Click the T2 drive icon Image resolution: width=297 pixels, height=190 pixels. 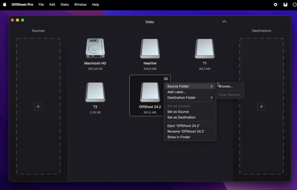(x=95, y=93)
